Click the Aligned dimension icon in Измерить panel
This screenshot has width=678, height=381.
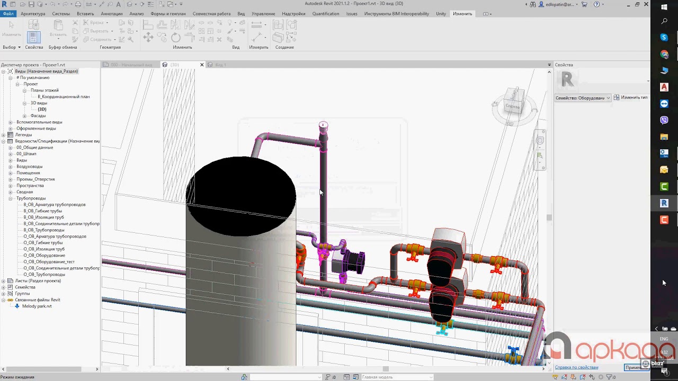tap(256, 37)
